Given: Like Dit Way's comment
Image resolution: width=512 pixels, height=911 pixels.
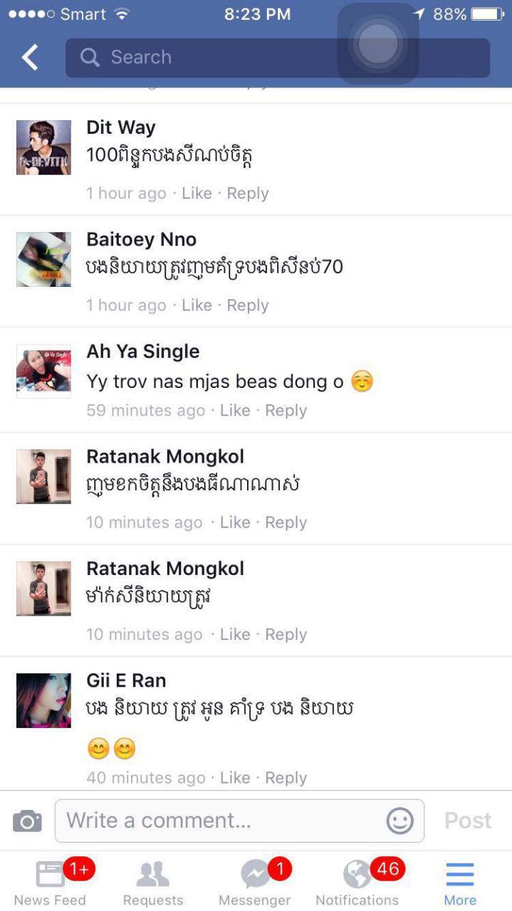Looking at the screenshot, I should tap(197, 194).
